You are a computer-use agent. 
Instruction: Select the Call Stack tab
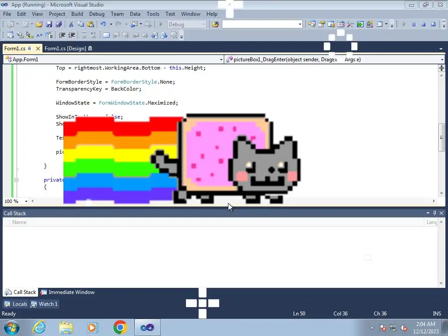click(21, 292)
